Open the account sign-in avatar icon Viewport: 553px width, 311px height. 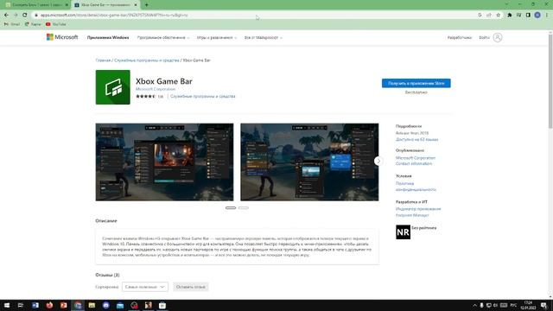click(498, 37)
